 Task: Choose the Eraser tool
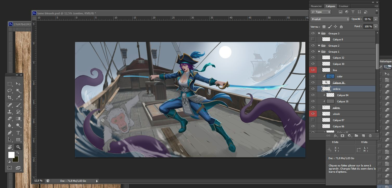[10, 119]
